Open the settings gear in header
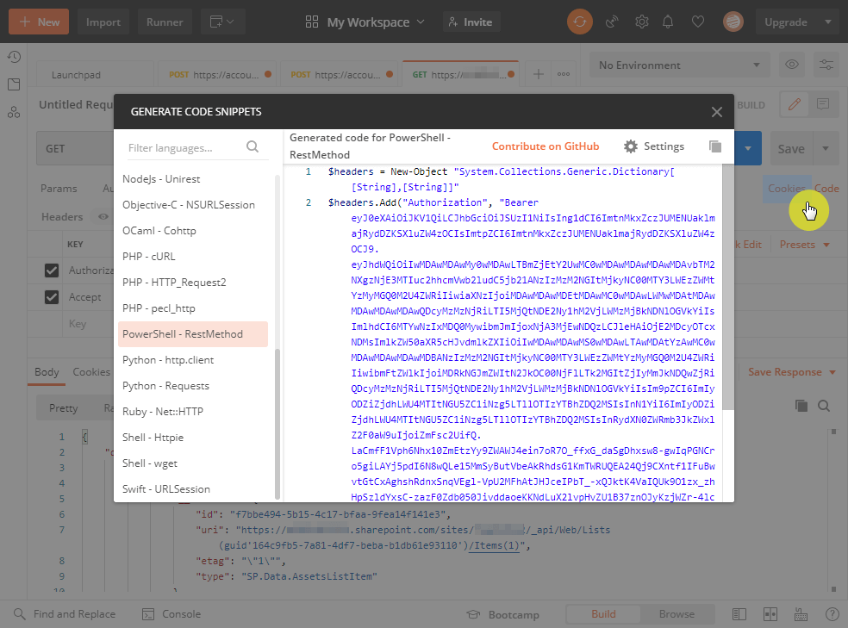The height and width of the screenshot is (628, 848). pos(641,22)
